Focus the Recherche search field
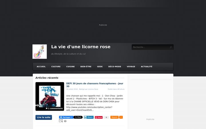Image resolution: width=206 pixels, height=129 pixels. (x=152, y=47)
